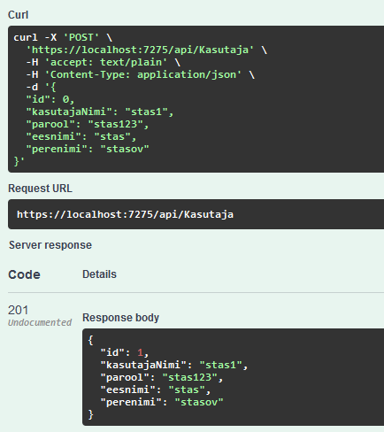The image size is (384, 432).
Task: Click the Request URL text box
Action: pos(196,214)
